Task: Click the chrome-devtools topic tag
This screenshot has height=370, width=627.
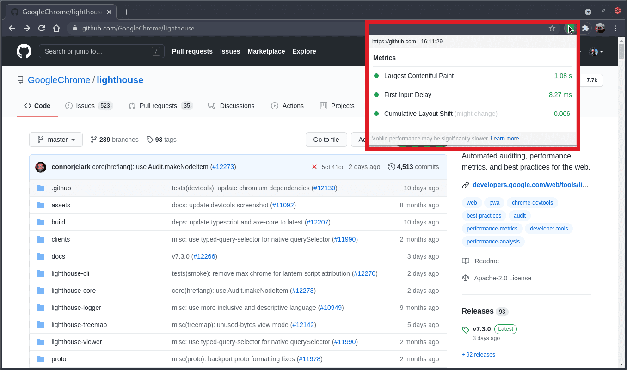Action: pyautogui.click(x=532, y=203)
